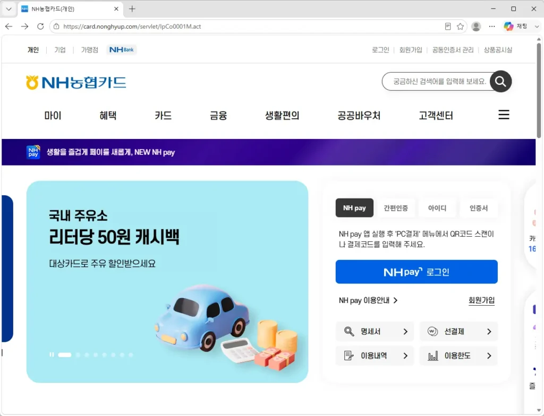The height and width of the screenshot is (416, 544).
Task: Click 로그인 in top utility bar
Action: coord(380,50)
